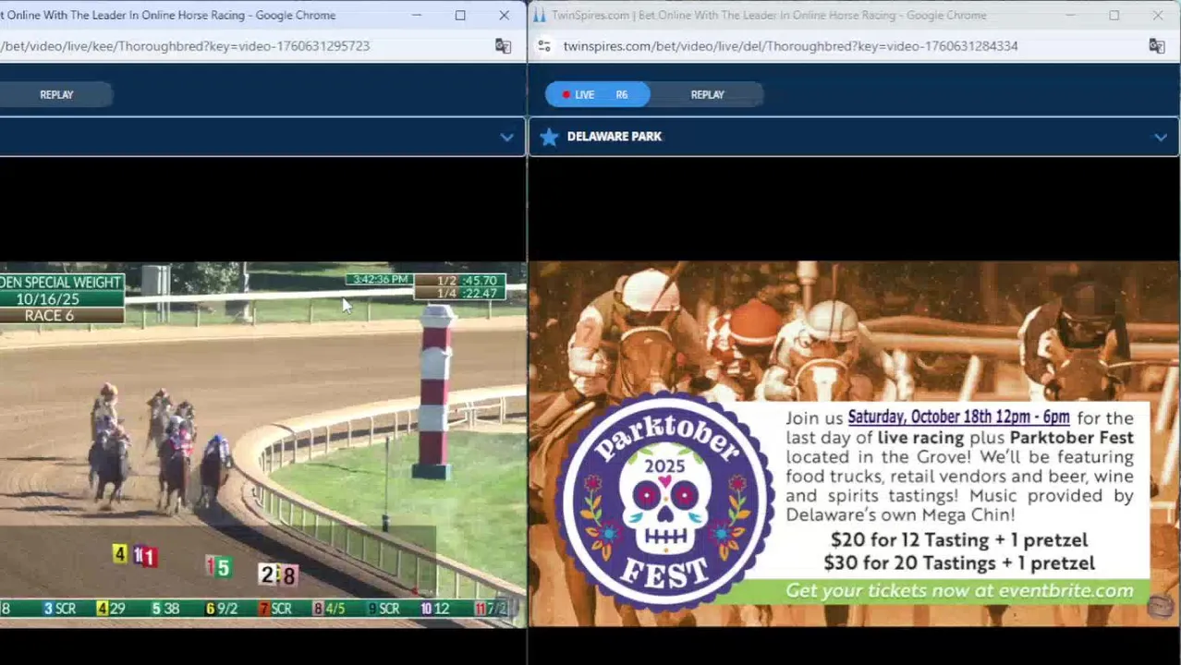This screenshot has width=1181, height=665.
Task: Open translate icon in right window address bar
Action: pos(1156,46)
